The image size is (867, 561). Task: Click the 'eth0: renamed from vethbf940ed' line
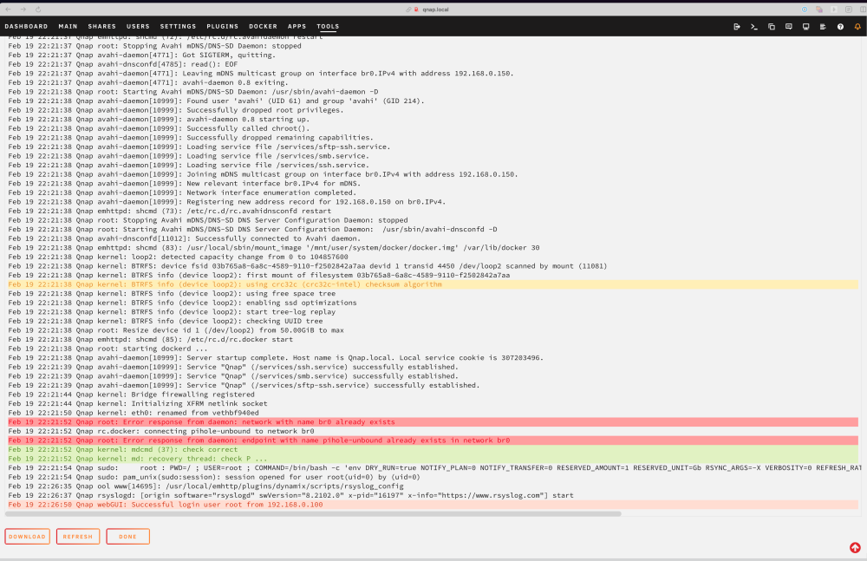click(x=134, y=413)
